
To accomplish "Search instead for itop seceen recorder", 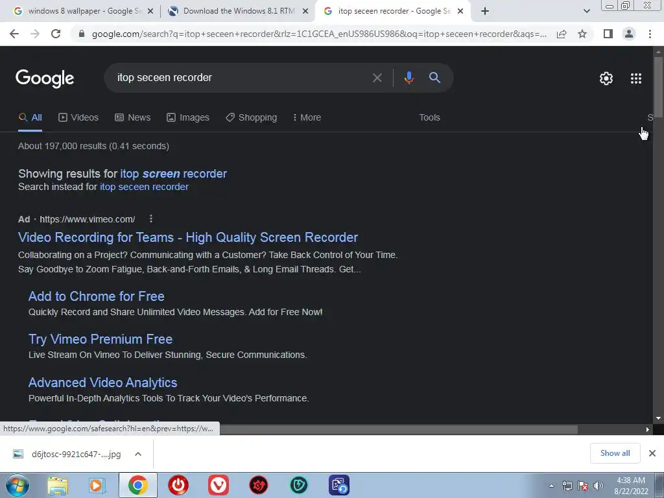I will pyautogui.click(x=144, y=187).
